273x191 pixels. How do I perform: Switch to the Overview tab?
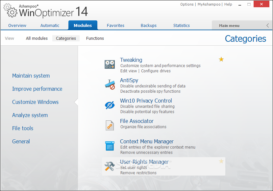[17, 25]
